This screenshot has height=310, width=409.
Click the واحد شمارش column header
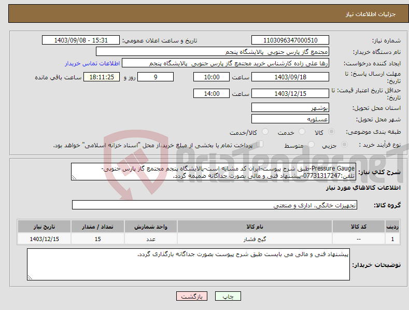[151, 227]
